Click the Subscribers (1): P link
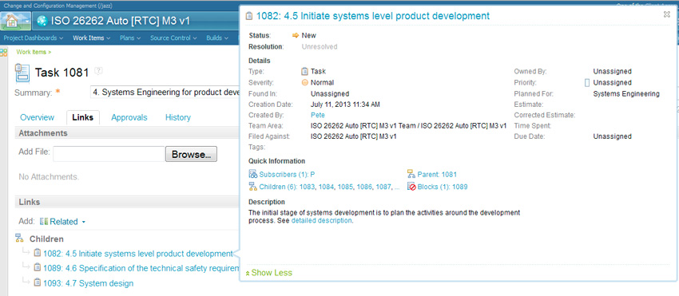The width and height of the screenshot is (679, 296). 287,175
